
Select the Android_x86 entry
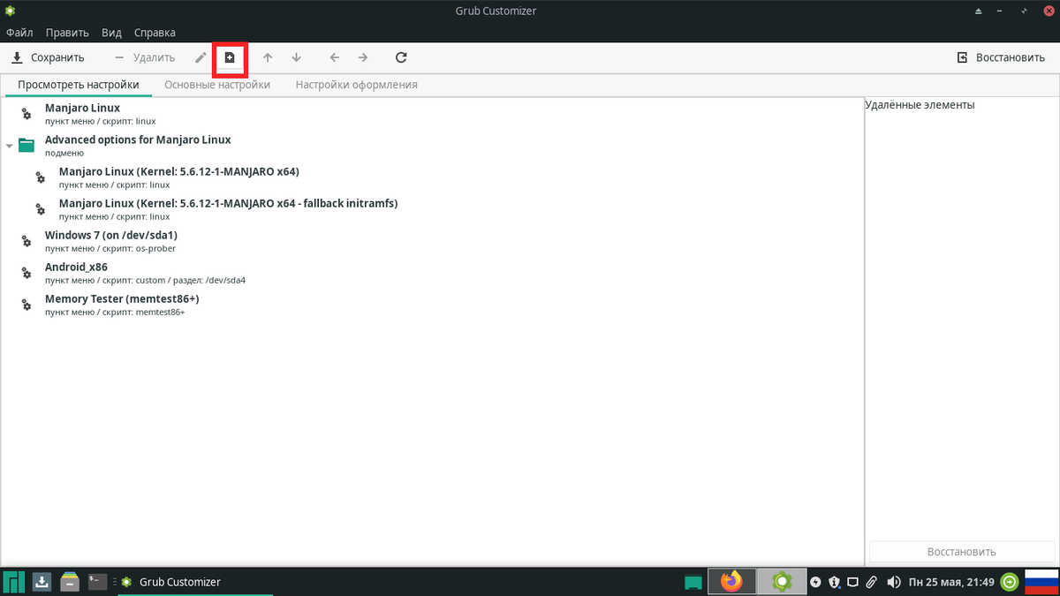[x=432, y=273]
